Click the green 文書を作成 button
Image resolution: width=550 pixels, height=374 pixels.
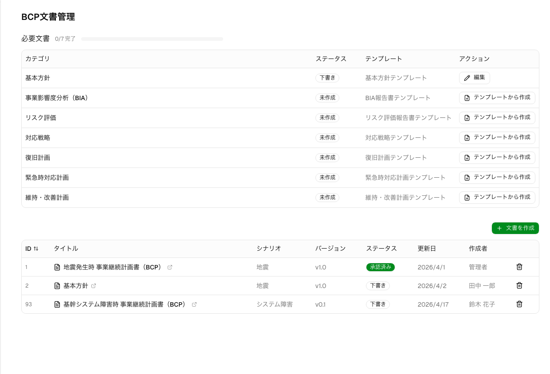(515, 228)
